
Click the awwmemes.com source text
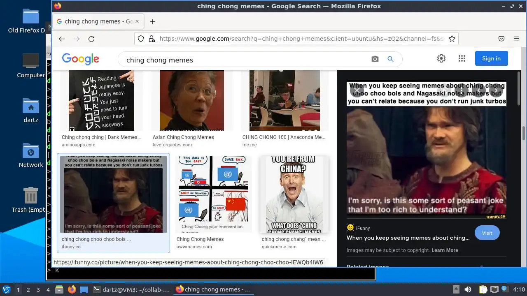pos(194,247)
